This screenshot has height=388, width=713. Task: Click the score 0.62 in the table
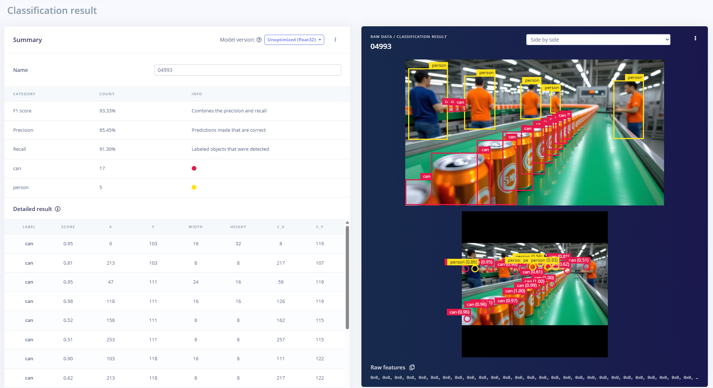point(68,378)
